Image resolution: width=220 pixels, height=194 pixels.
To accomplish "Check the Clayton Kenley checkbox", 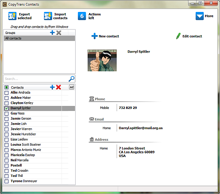I will (6, 103).
